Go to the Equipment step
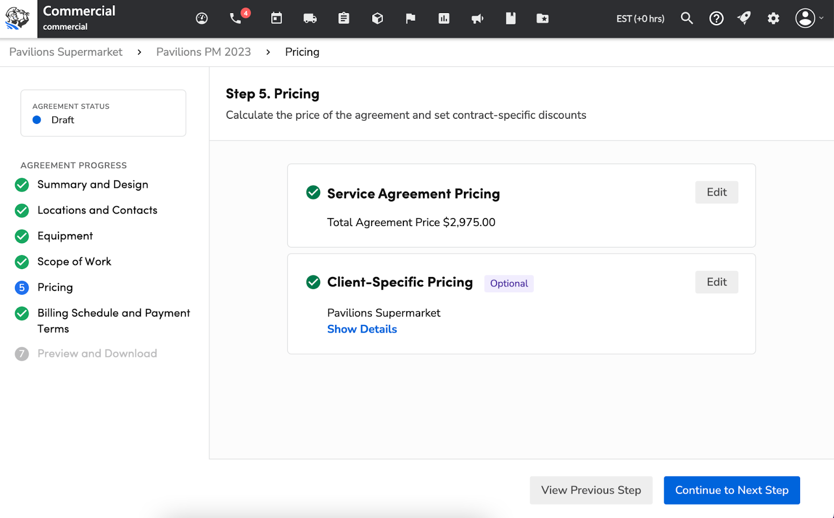This screenshot has width=834, height=518. tap(64, 236)
